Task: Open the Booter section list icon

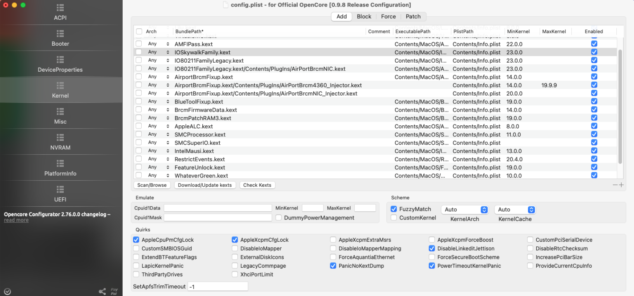Action: 60,34
